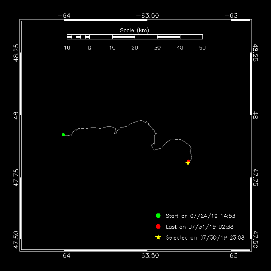Click the bottom axis label '-63.50'

[147, 256]
